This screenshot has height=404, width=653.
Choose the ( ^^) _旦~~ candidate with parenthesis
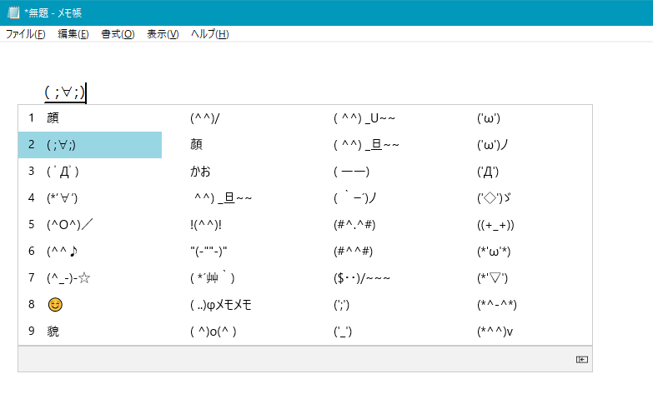tap(366, 145)
